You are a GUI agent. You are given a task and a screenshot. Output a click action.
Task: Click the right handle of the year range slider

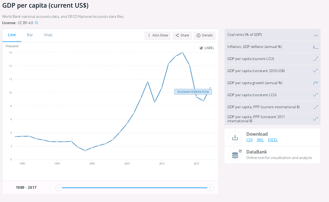[210, 188]
